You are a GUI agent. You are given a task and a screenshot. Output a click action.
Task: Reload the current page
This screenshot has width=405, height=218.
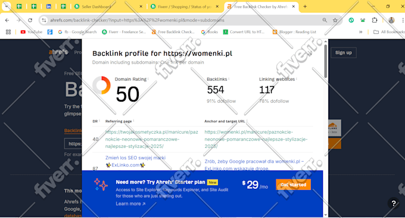(30, 20)
